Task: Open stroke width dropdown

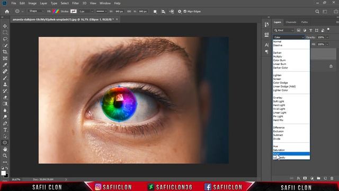Action: point(92,12)
